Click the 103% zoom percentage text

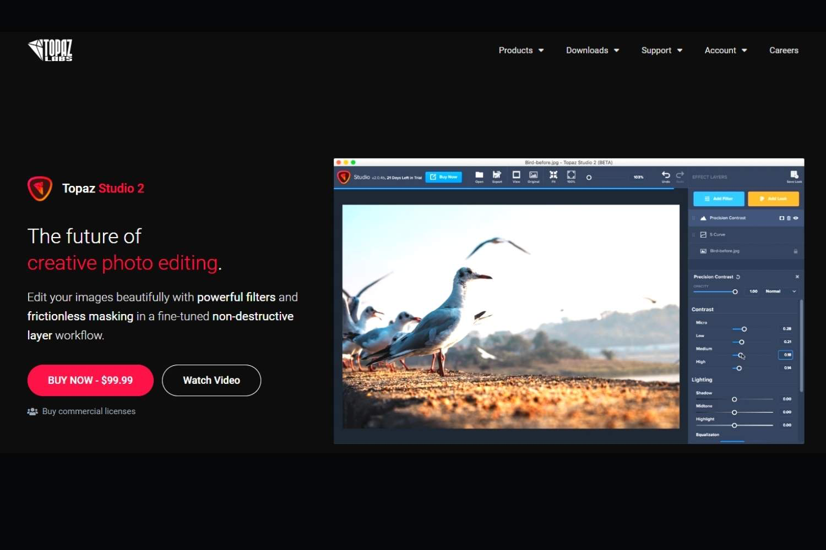638,177
